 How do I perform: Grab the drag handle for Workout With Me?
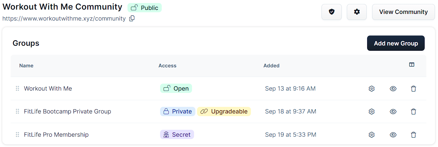tap(17, 89)
